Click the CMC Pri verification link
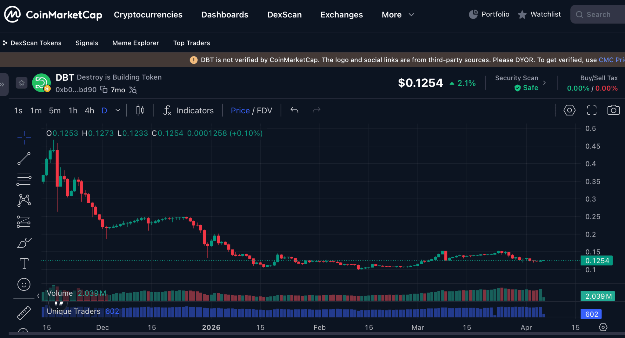This screenshot has height=338, width=625. [612, 60]
